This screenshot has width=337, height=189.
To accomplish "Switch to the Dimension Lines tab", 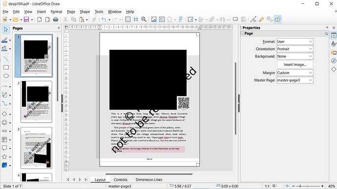I will point(149,180).
